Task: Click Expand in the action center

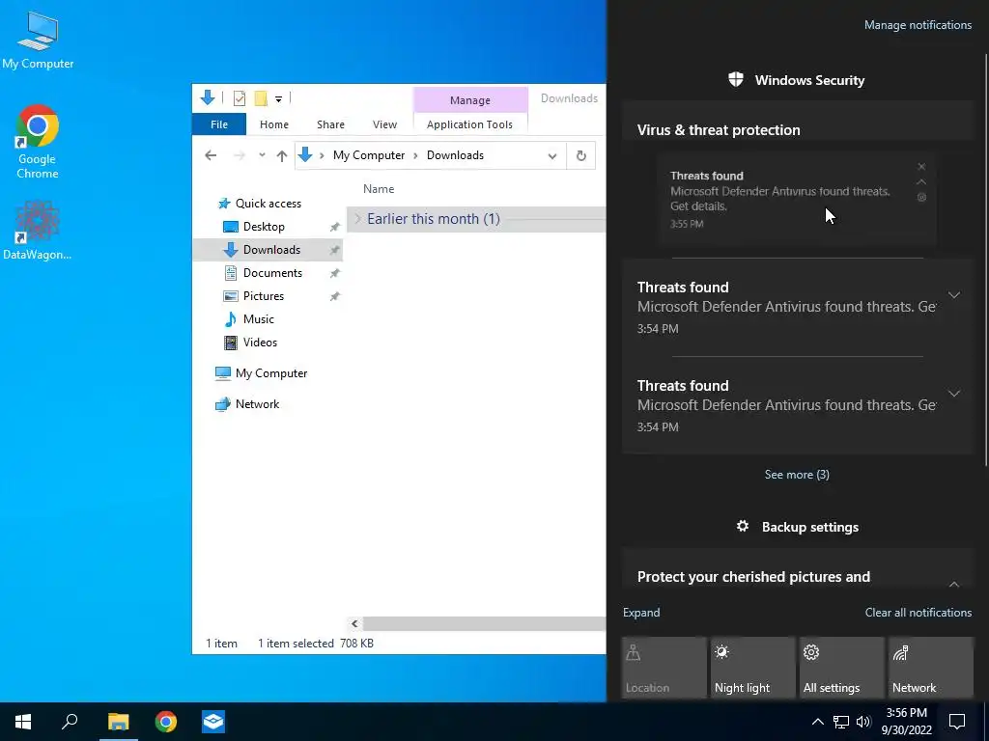Action: coord(641,613)
